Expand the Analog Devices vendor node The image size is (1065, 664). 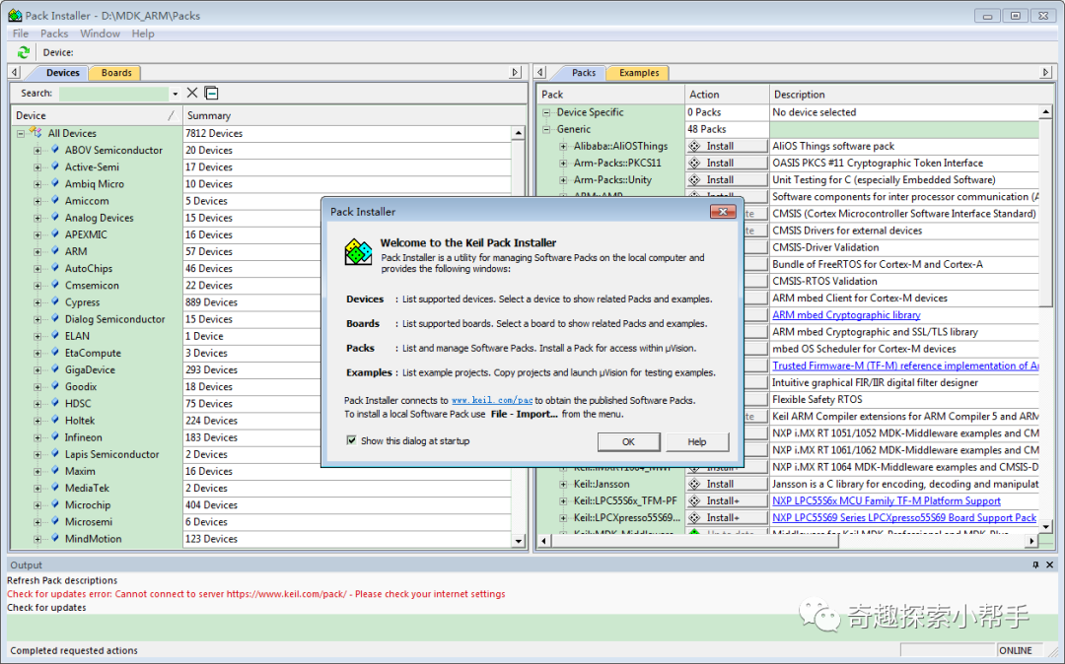[37, 218]
